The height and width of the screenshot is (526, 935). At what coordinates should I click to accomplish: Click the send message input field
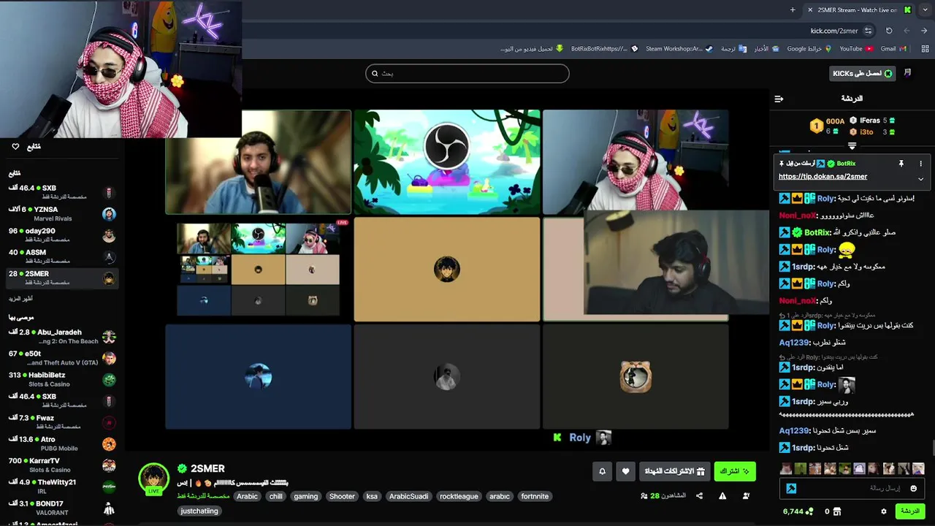[x=852, y=488]
